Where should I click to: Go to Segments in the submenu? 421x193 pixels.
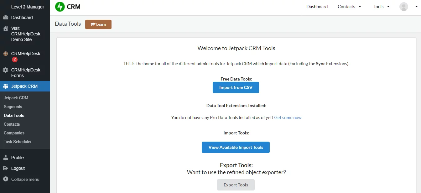pos(13,107)
